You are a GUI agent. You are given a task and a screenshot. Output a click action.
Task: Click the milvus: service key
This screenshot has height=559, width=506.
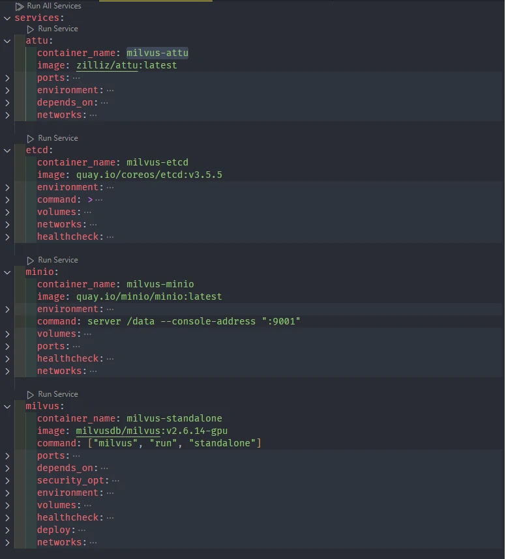45,406
